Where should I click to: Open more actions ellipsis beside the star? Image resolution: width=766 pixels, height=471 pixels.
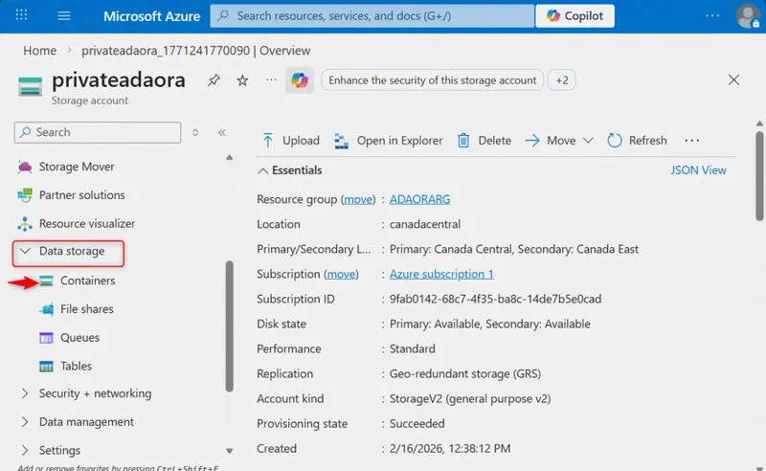pyautogui.click(x=271, y=80)
